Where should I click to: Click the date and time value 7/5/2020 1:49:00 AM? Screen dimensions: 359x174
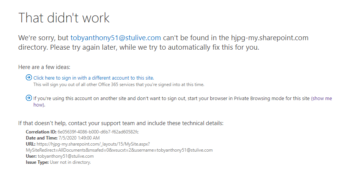click(79, 138)
